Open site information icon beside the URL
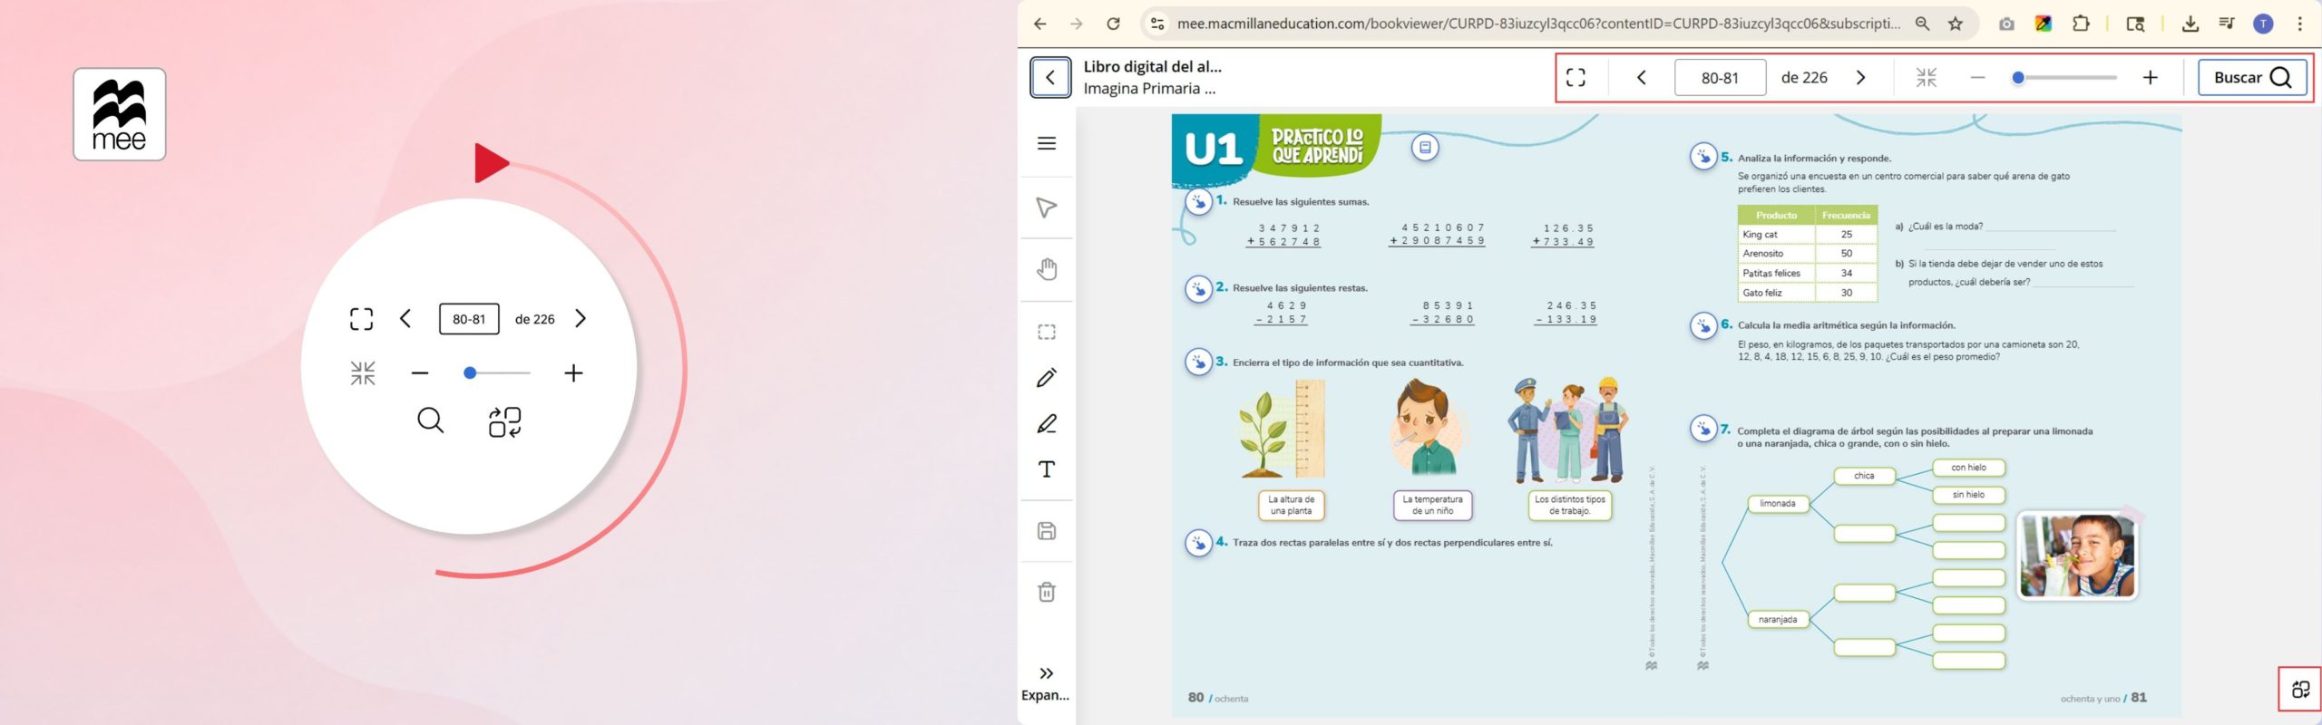Screen dimensions: 2322x725 [1157, 24]
